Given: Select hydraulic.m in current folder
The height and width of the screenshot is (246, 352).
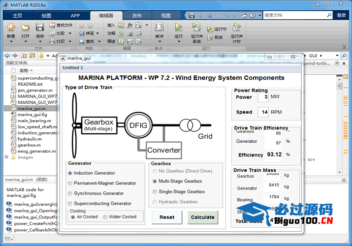Looking at the screenshot, I should point(30,139).
